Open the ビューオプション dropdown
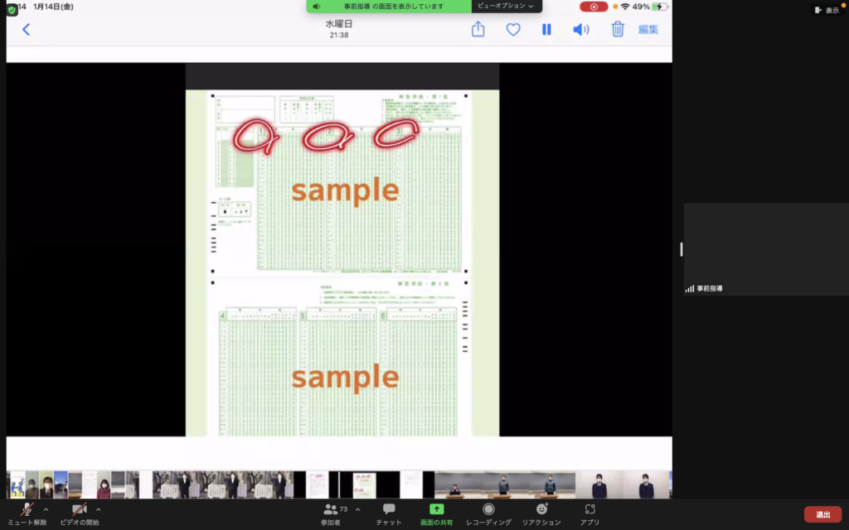Screen dimensions: 849x530 506,6
